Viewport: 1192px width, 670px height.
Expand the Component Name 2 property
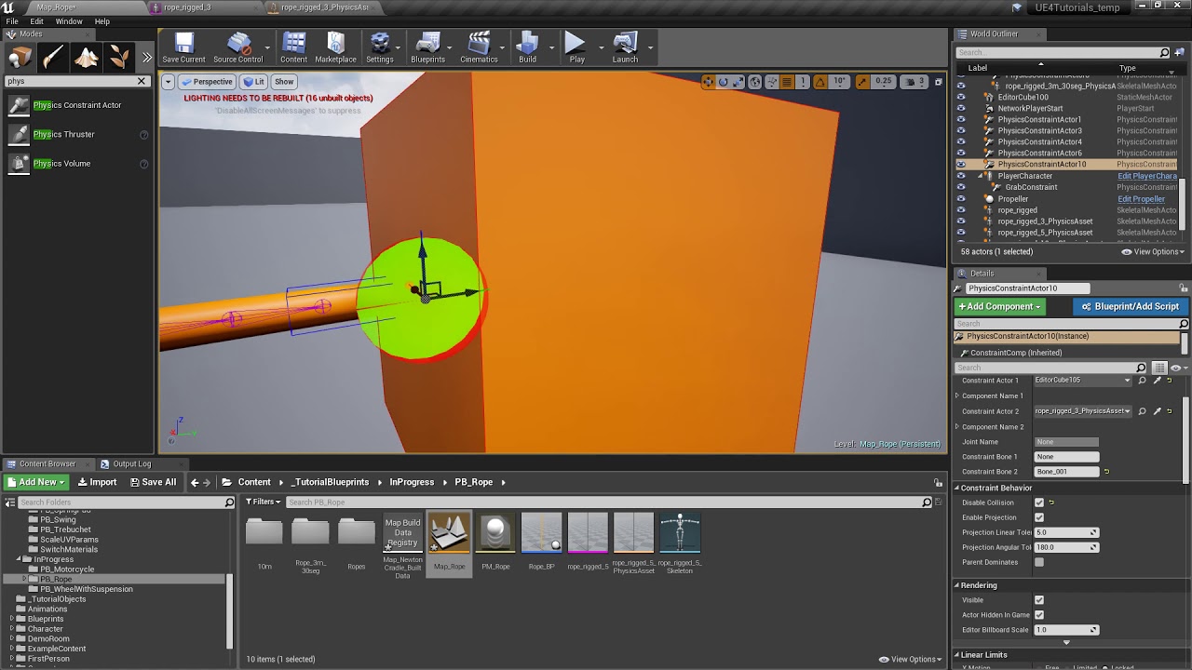pos(957,427)
